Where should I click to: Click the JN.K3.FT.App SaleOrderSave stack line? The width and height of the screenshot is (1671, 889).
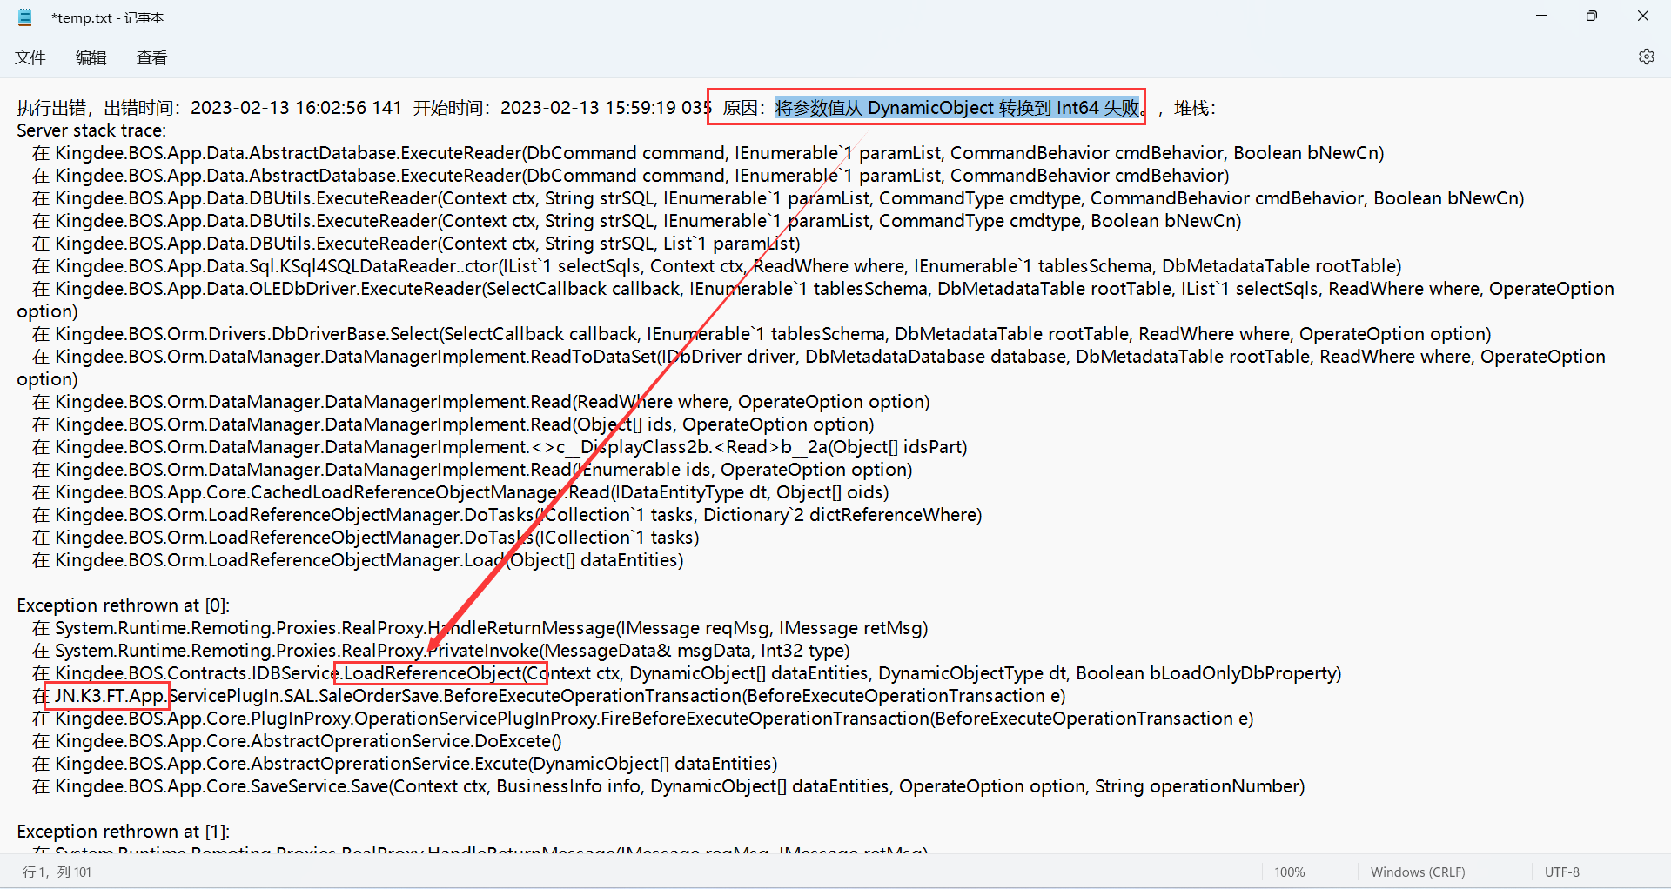tap(549, 696)
